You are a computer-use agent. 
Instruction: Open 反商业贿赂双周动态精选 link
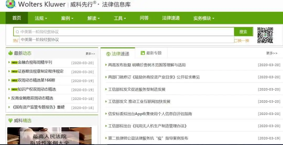[32, 98]
